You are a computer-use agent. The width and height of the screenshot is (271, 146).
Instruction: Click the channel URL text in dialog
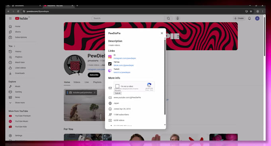click(127, 98)
